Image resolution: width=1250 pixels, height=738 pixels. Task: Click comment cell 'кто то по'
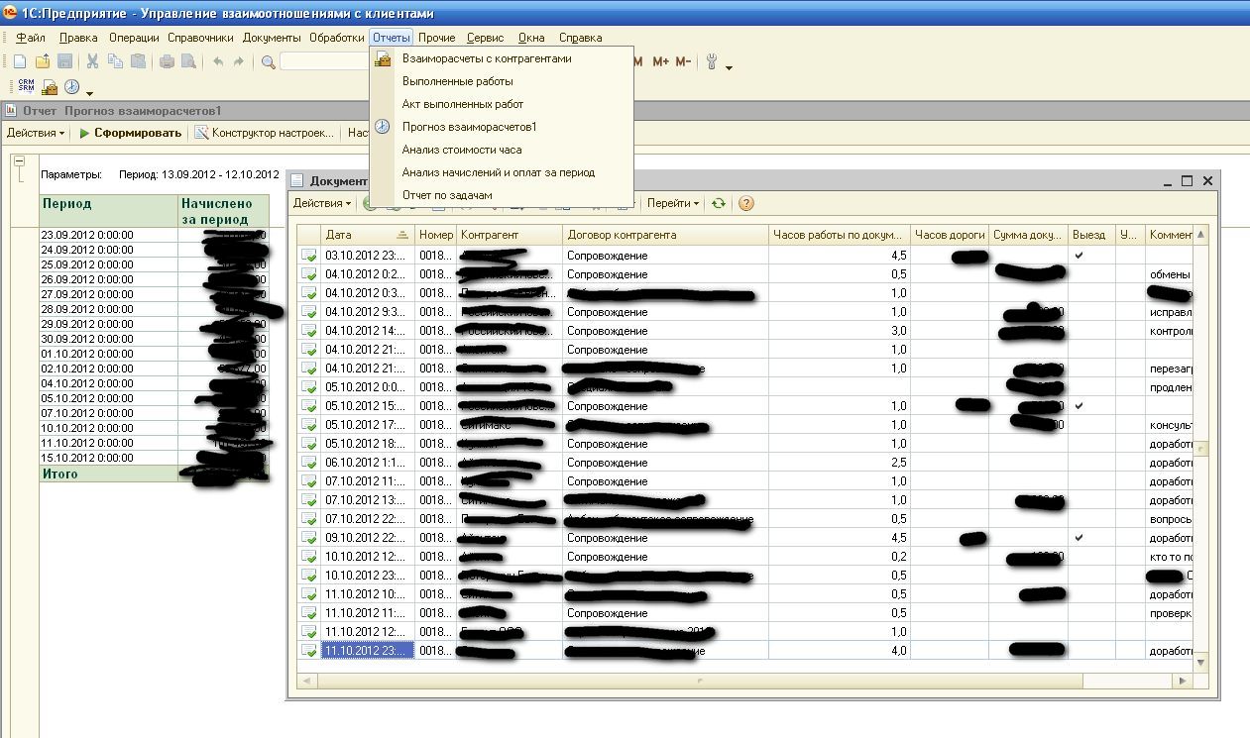pyautogui.click(x=1170, y=557)
